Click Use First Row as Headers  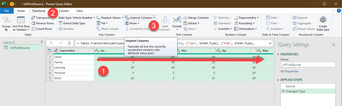pos(21,24)
